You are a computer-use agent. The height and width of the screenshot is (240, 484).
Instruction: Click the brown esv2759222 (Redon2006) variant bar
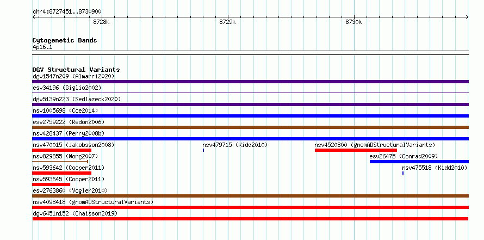[x=250, y=127]
